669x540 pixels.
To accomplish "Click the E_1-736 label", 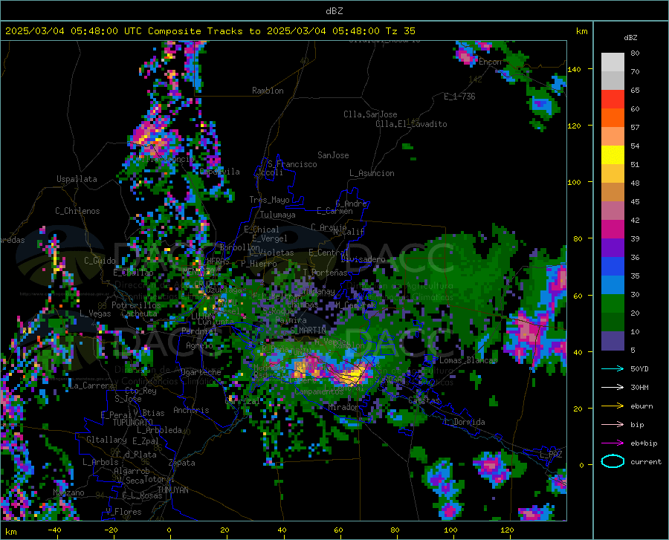I will tap(459, 97).
